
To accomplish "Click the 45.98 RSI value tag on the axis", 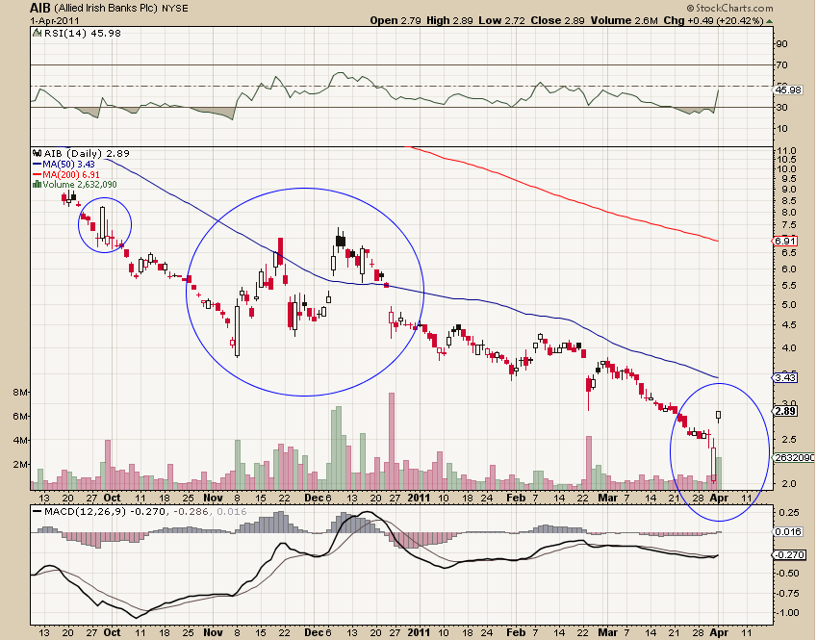I will [788, 90].
